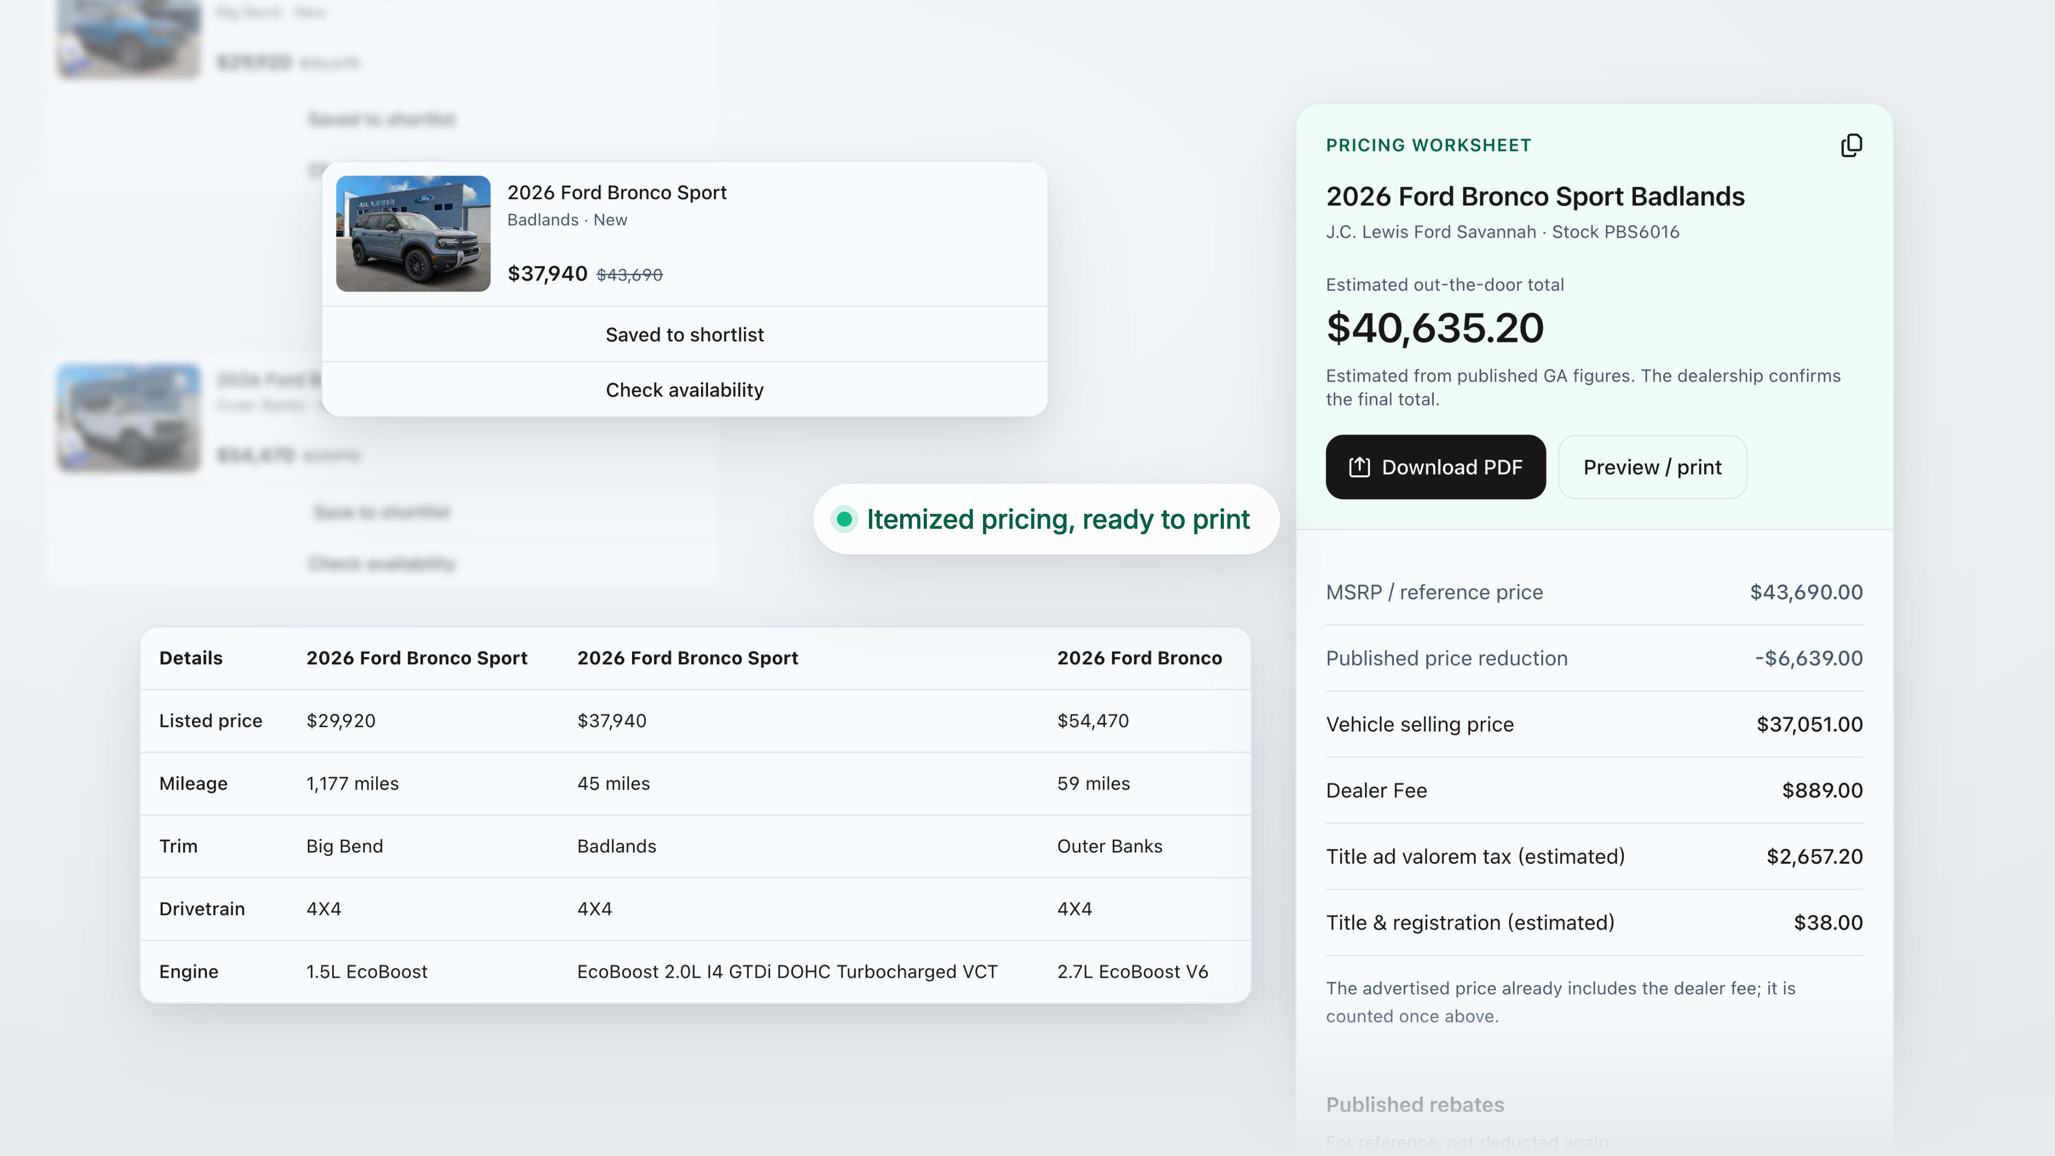Select the 45 miles mileage cell
The width and height of the screenshot is (2055, 1156).
[613, 784]
